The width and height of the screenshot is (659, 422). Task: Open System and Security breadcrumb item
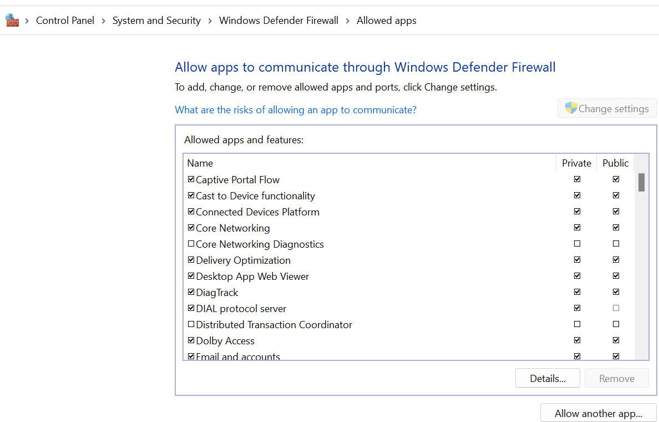coord(156,20)
